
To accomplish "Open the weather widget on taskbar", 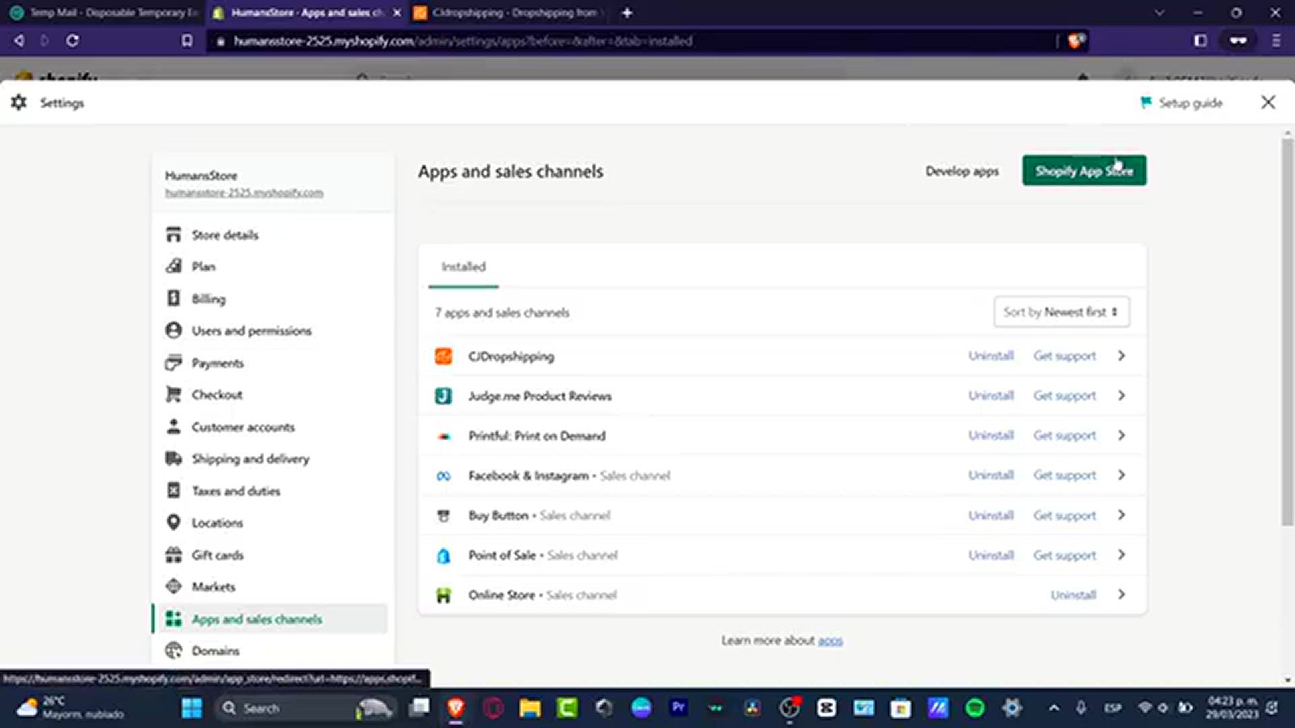I will (70, 708).
